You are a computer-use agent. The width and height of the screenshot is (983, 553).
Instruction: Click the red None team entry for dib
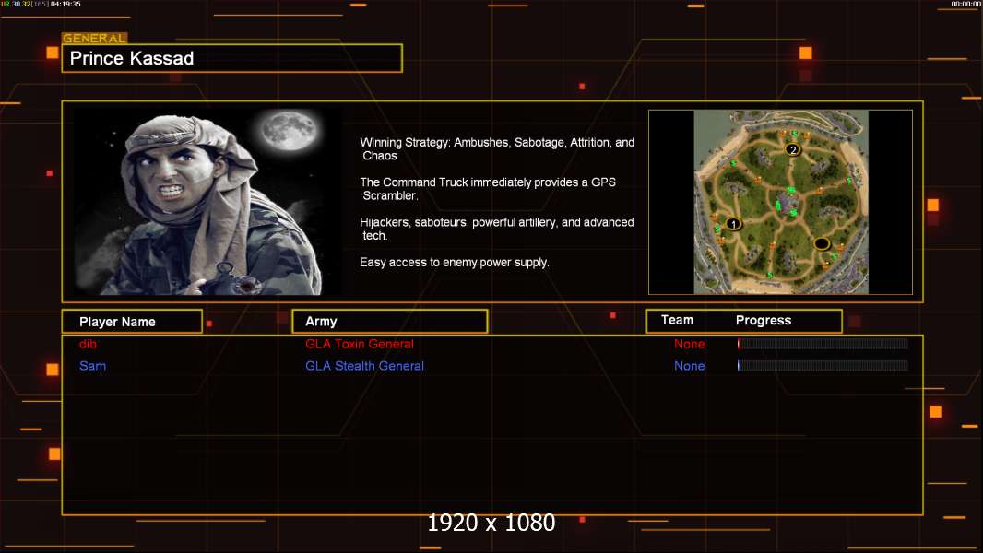(x=689, y=344)
